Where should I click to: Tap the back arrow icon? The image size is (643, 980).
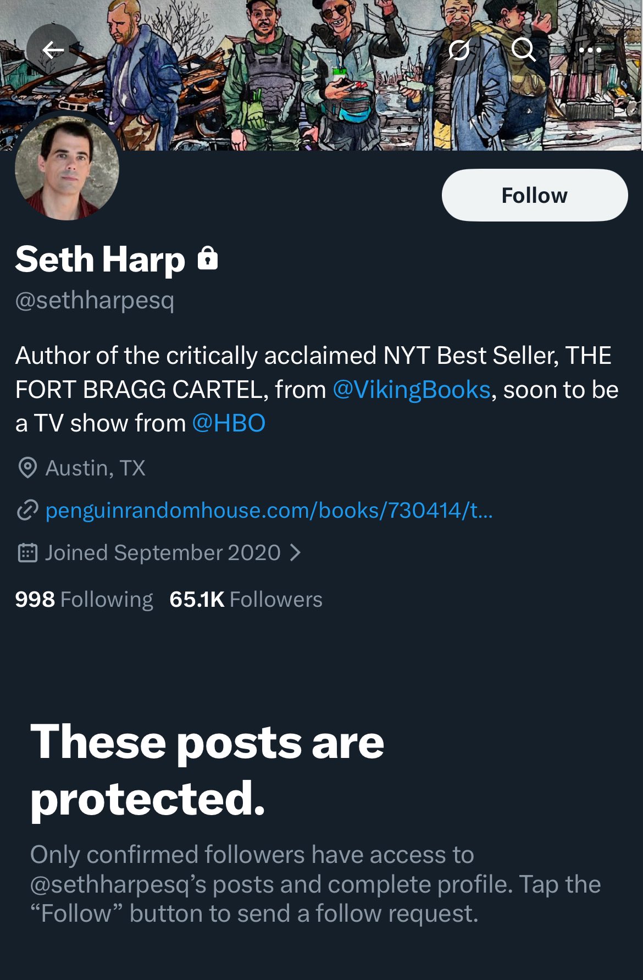coord(53,50)
